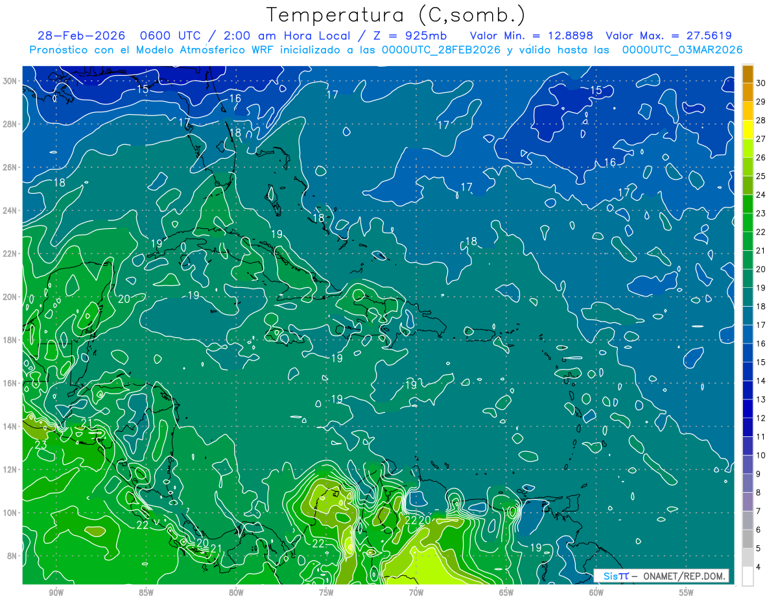Click the '18N' latitude axis label

pyautogui.click(x=11, y=340)
